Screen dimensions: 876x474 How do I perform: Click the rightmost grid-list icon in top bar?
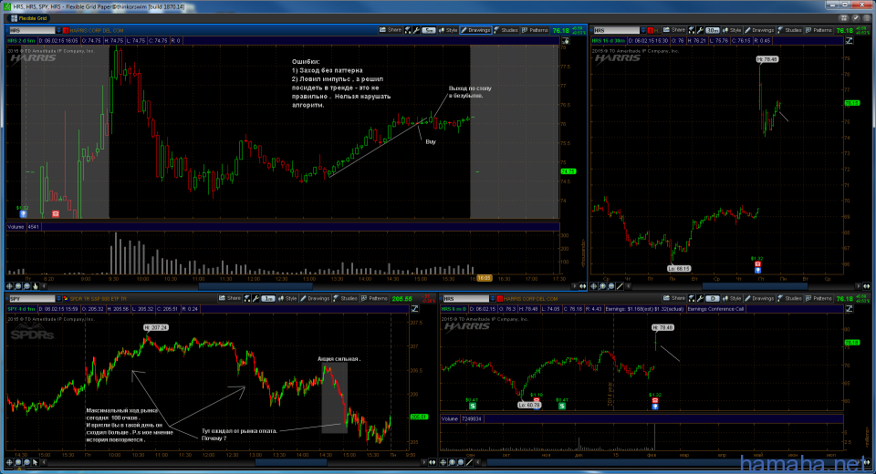[867, 18]
